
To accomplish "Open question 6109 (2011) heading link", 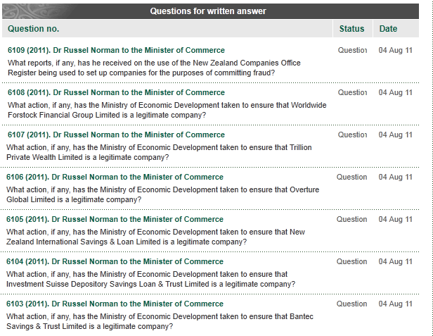I will point(116,50).
